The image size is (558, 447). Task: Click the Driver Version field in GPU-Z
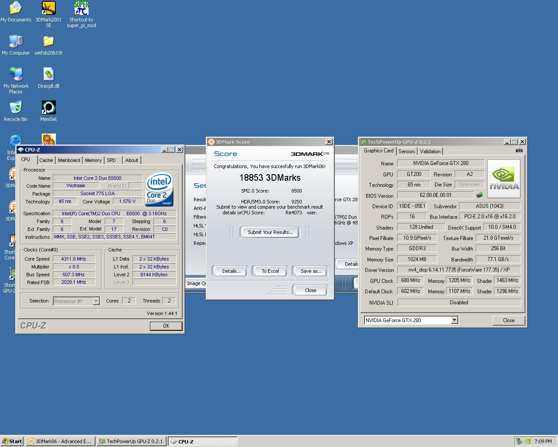coord(459,270)
